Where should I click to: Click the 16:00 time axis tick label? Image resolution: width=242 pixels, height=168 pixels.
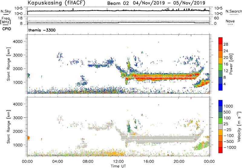point(149,162)
